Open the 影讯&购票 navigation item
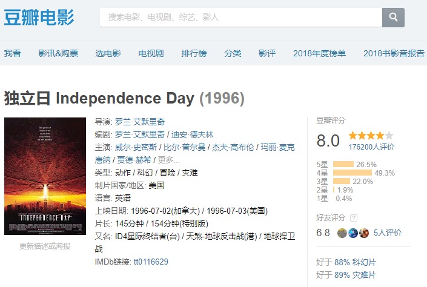The height and width of the screenshot is (287, 427). (x=58, y=53)
